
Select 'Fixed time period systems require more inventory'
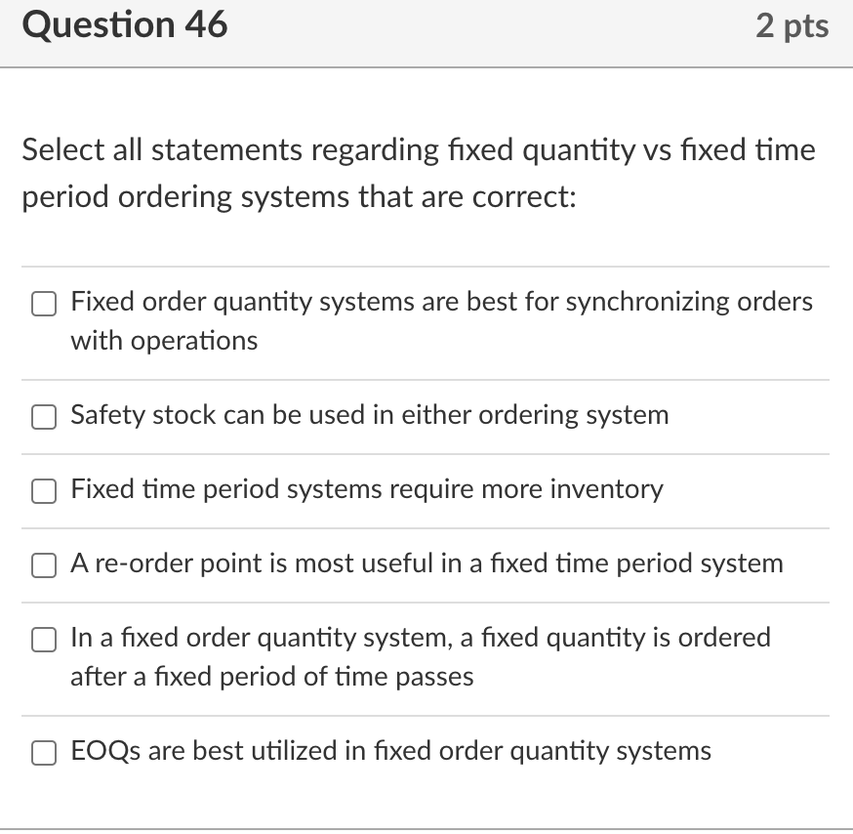[43, 491]
